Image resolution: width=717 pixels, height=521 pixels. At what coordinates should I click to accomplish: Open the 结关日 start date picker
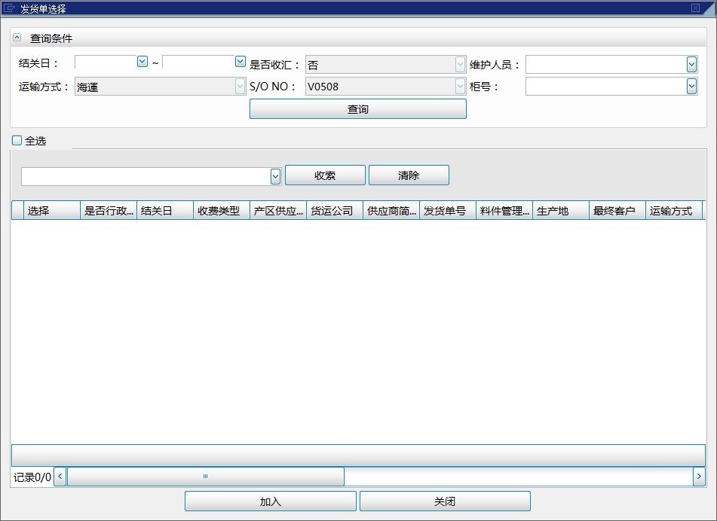142,62
